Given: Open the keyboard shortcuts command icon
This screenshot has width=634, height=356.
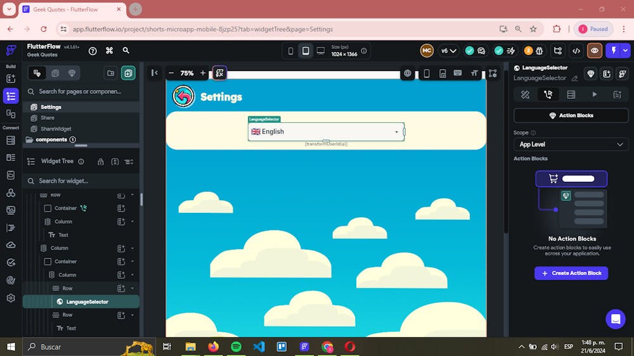Looking at the screenshot, I should pyautogui.click(x=109, y=51).
